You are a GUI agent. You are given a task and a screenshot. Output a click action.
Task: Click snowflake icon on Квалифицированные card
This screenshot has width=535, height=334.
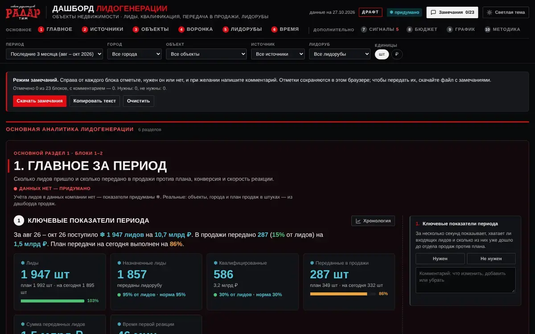(215, 263)
